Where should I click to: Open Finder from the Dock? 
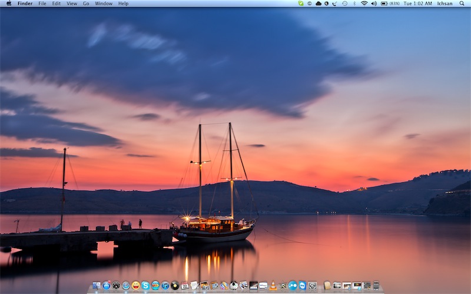pos(97,285)
